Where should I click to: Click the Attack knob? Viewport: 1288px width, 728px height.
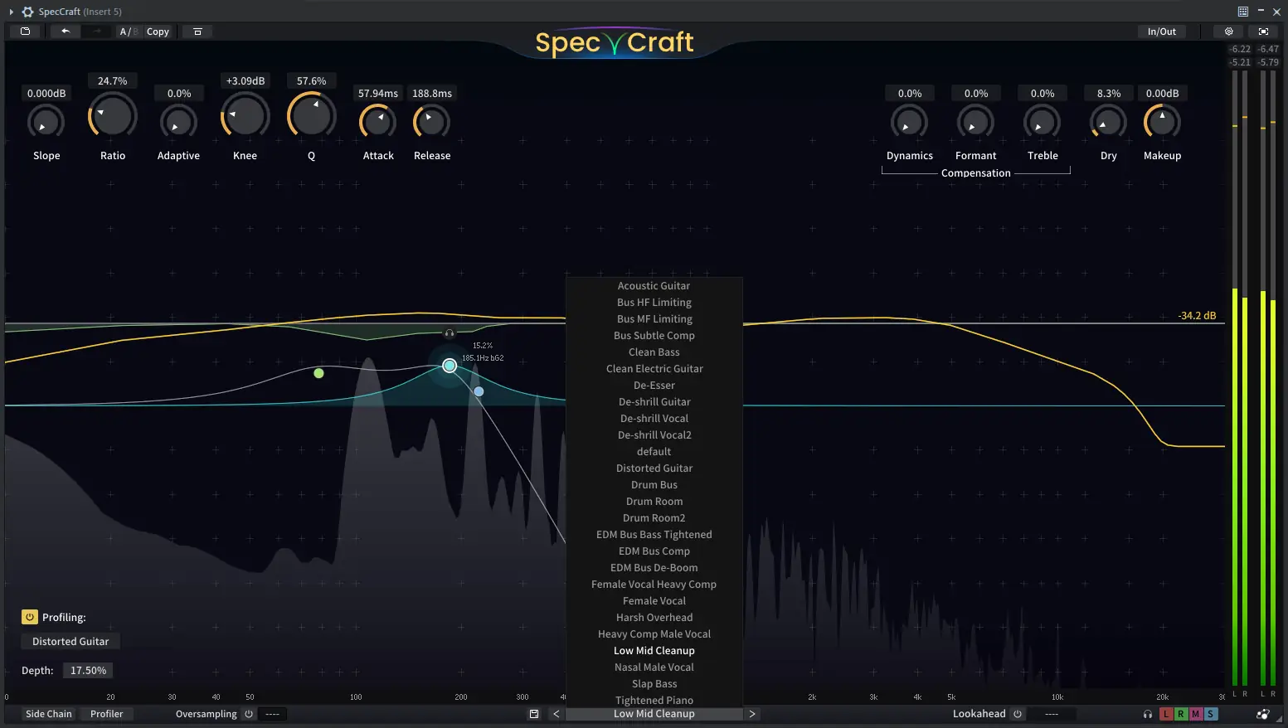coord(378,123)
